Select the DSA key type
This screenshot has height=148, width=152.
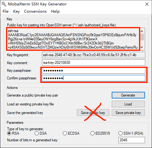(36, 133)
